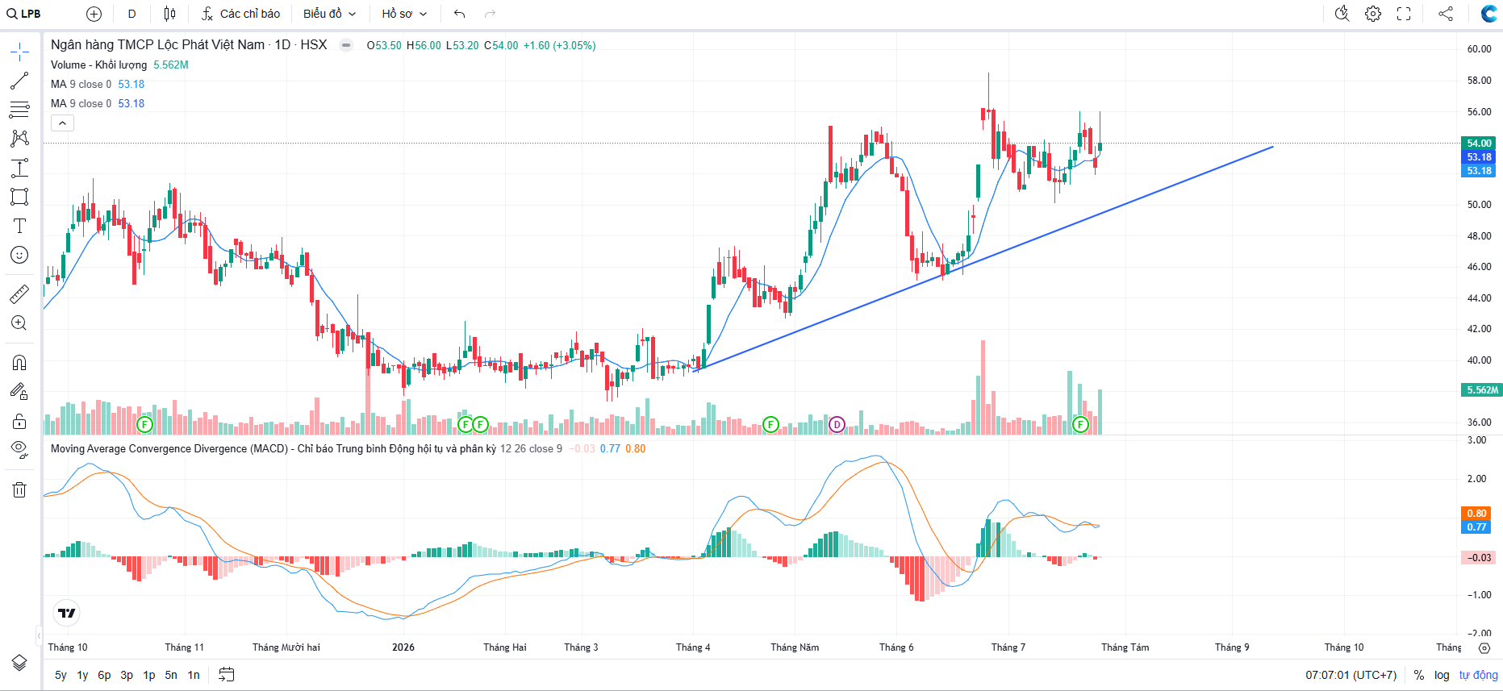
Task: Select the ruler measure tool
Action: coord(19,294)
